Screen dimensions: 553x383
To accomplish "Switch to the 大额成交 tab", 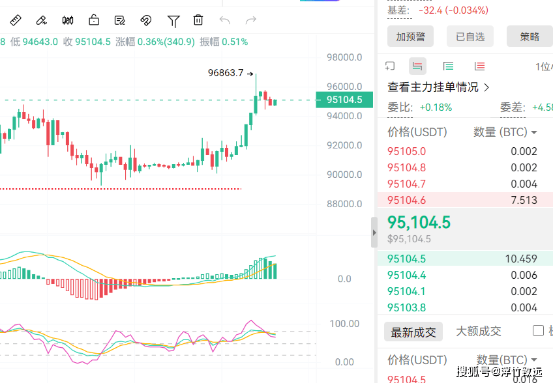I will click(x=478, y=332).
